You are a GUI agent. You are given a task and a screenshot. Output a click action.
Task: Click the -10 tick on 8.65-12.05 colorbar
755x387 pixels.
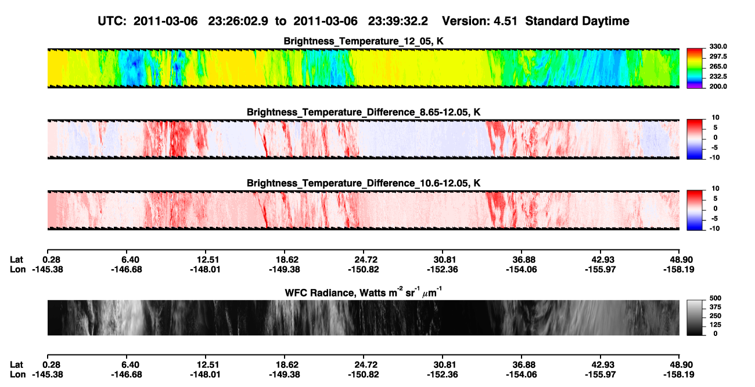(x=714, y=157)
